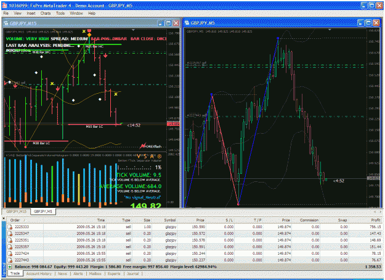Select order number 2225351
Viewport: 385px width, 280px height.
[x=22, y=240]
